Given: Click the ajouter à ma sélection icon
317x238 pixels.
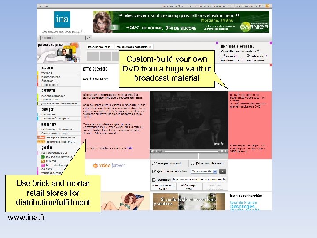Looking at the screenshot, I should pyautogui.click(x=154, y=171).
